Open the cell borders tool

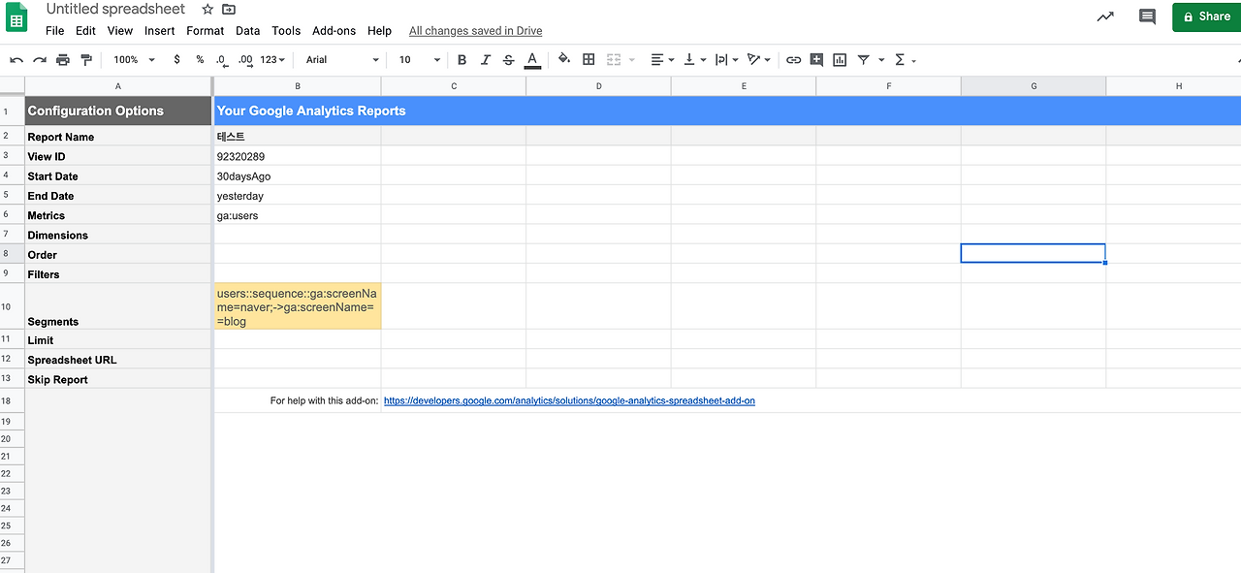(x=589, y=60)
